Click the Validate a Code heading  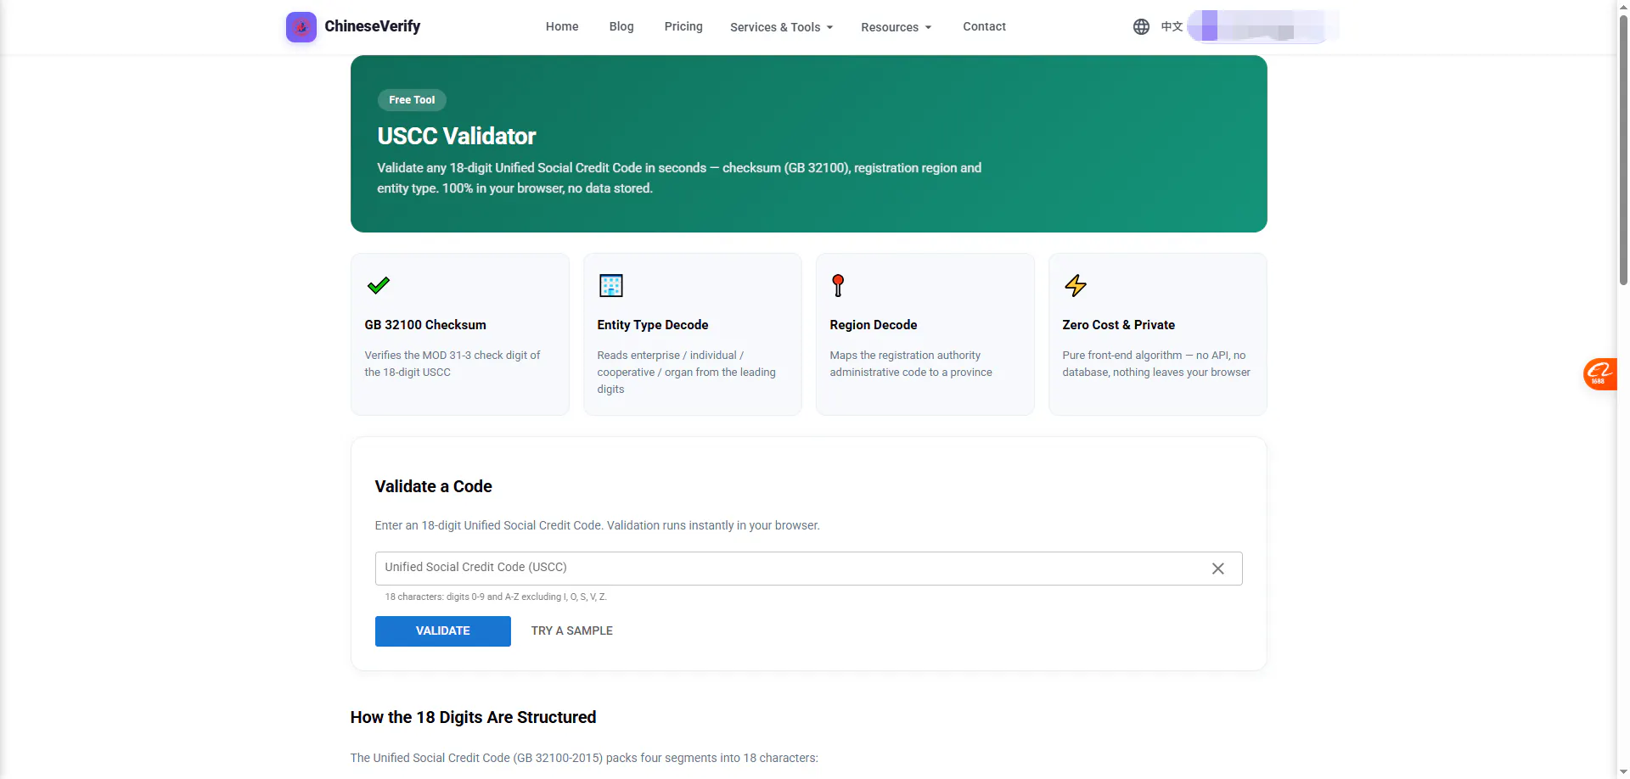434,486
